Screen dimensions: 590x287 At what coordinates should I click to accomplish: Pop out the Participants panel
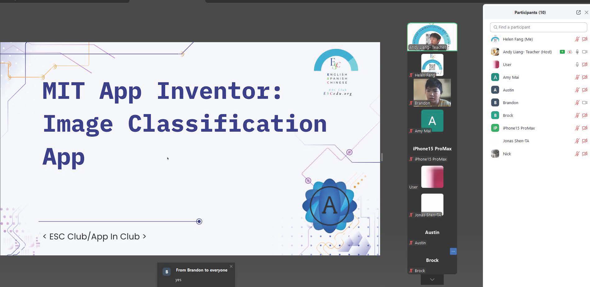point(578,12)
